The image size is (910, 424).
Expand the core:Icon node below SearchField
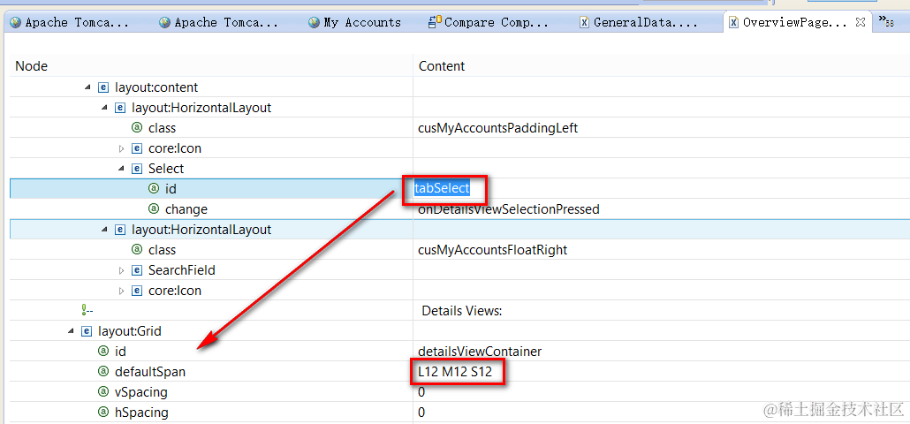click(x=121, y=291)
